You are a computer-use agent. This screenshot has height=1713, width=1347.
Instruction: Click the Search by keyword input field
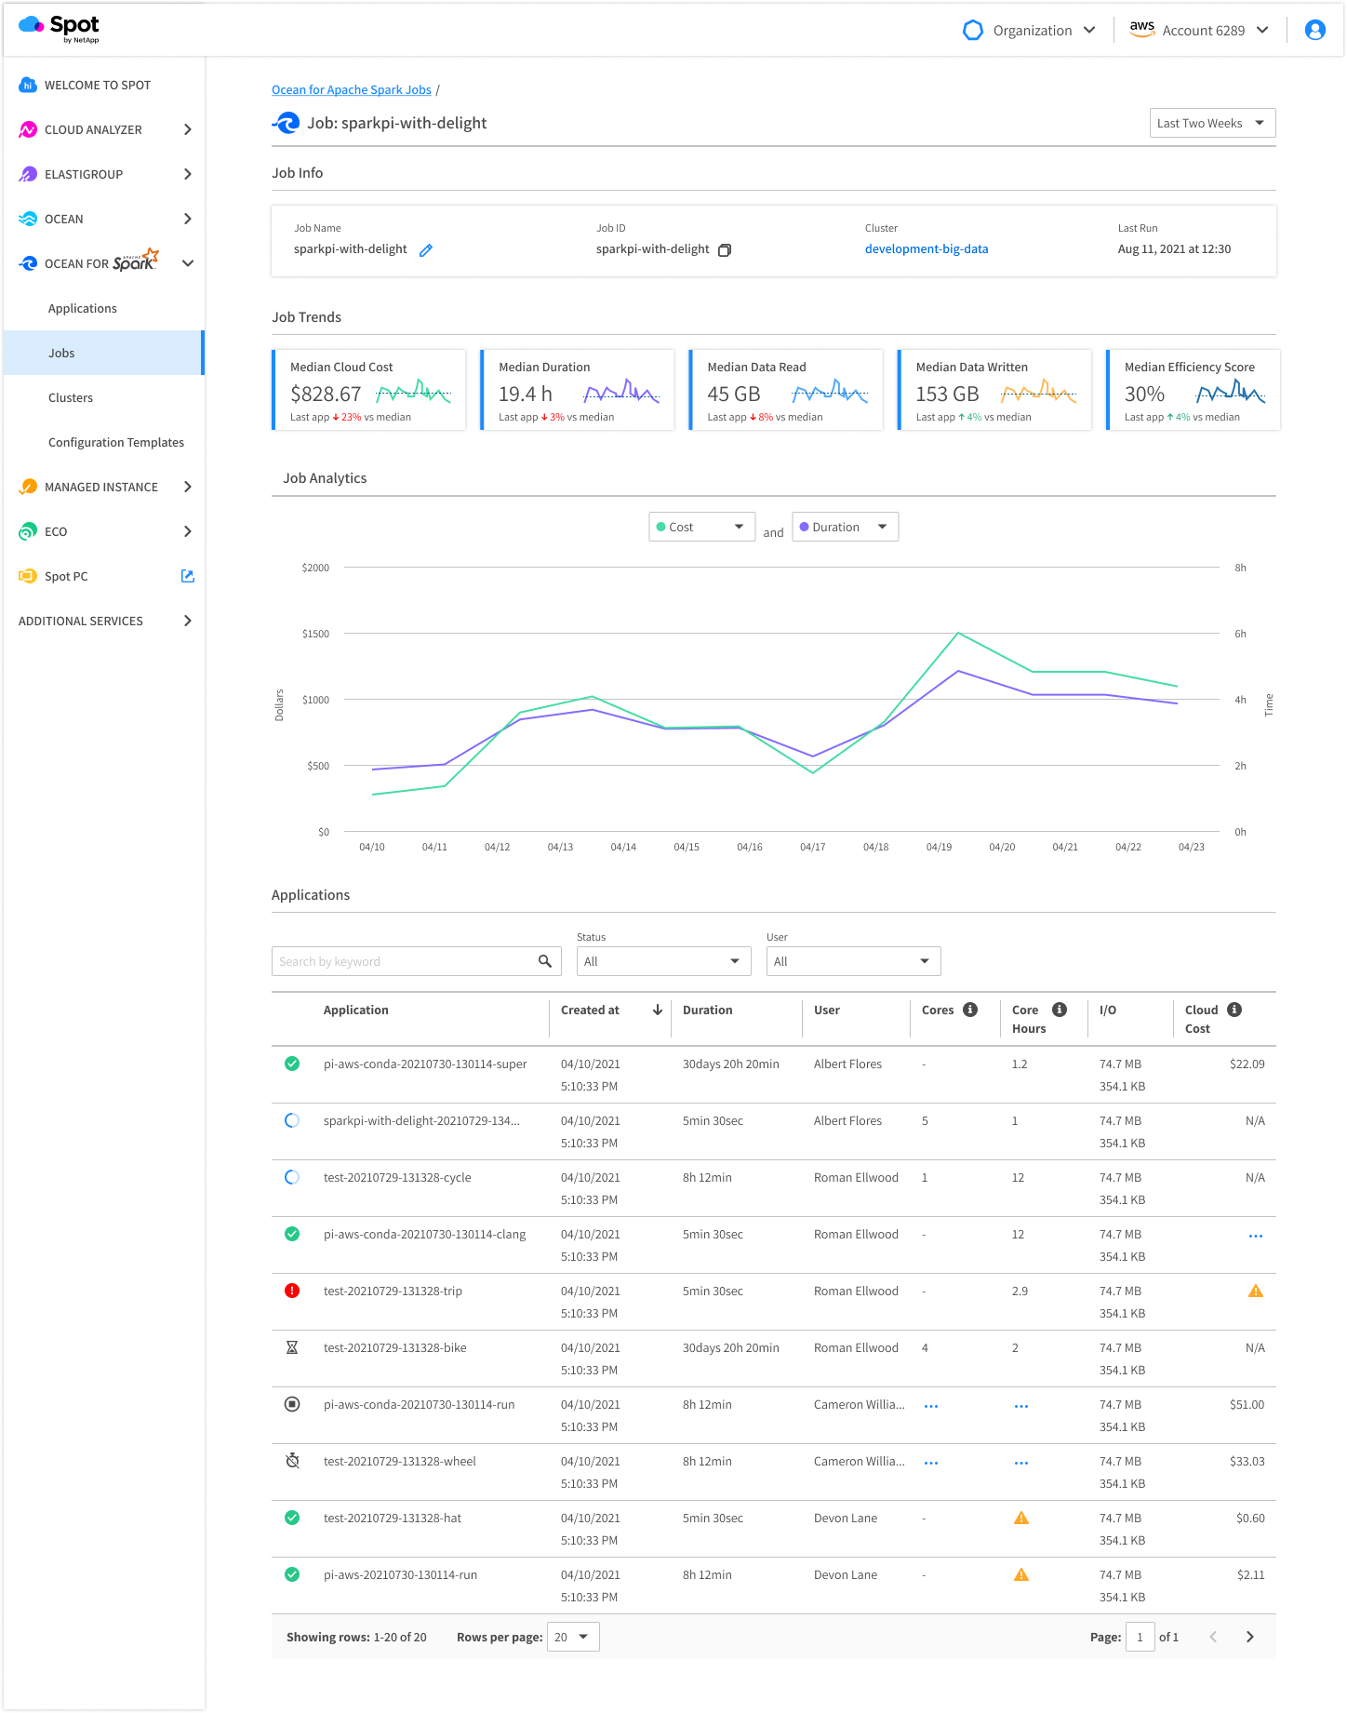(x=405, y=961)
